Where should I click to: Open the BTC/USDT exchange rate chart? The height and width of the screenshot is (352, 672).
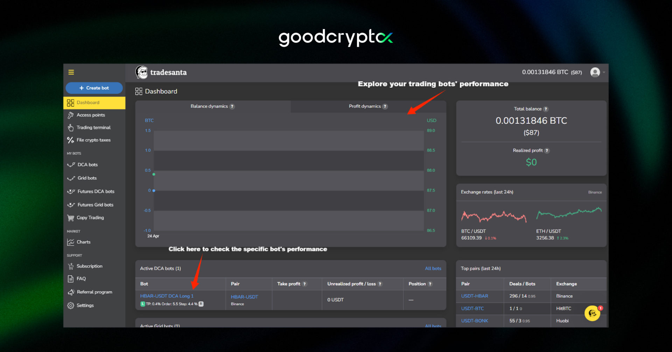click(x=494, y=217)
